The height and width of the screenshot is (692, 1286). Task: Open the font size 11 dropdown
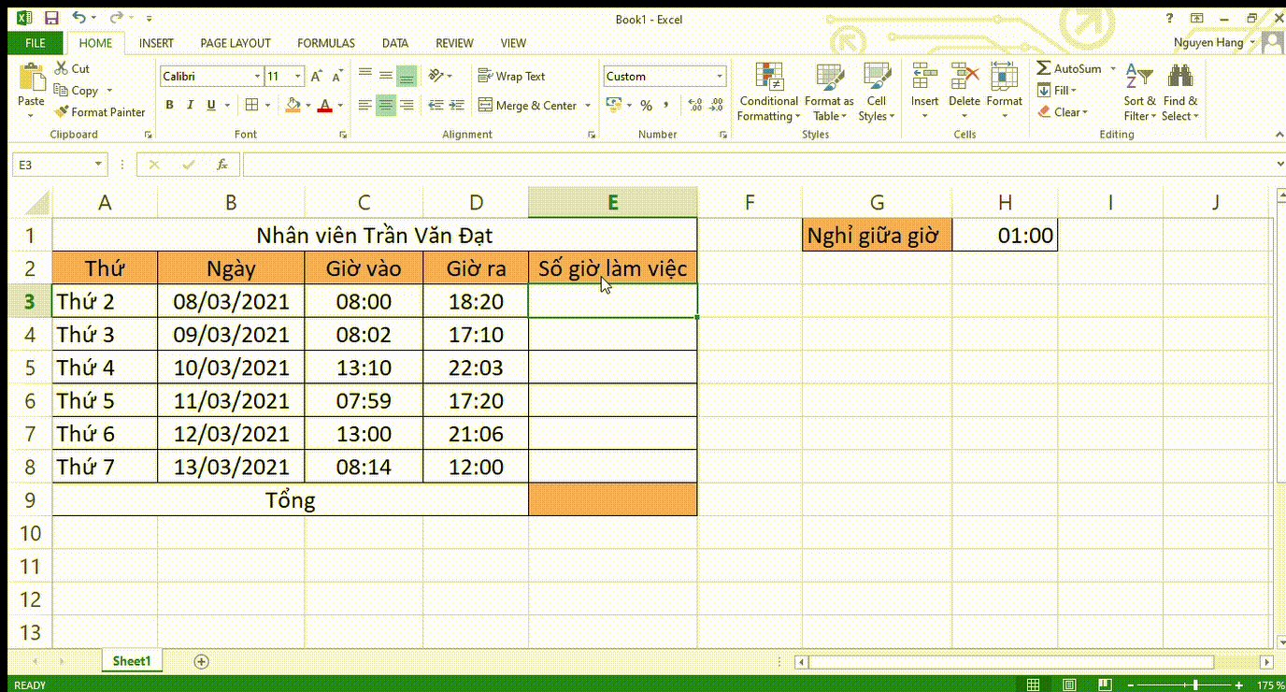tap(298, 77)
